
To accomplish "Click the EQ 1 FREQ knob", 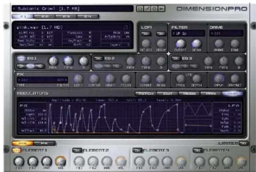I will click(68, 61).
